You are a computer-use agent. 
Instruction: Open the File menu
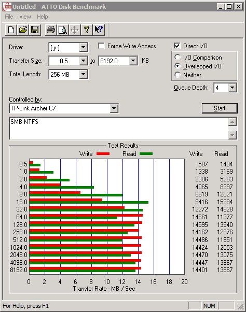pyautogui.click(x=9, y=17)
